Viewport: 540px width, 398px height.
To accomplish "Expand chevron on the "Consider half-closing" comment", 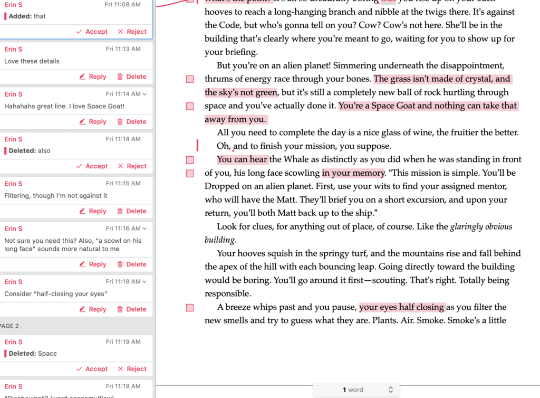I will pos(144,281).
